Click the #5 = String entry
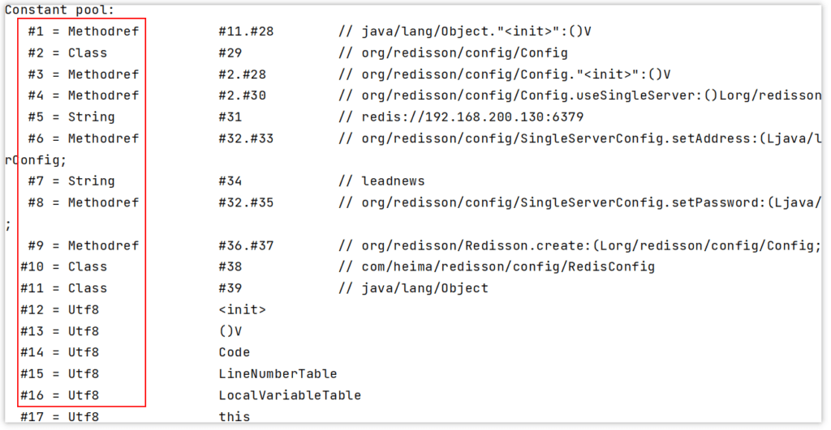831x430 pixels. tap(71, 117)
